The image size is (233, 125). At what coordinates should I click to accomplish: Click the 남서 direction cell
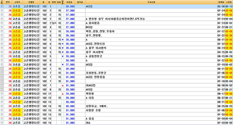tap(54, 23)
